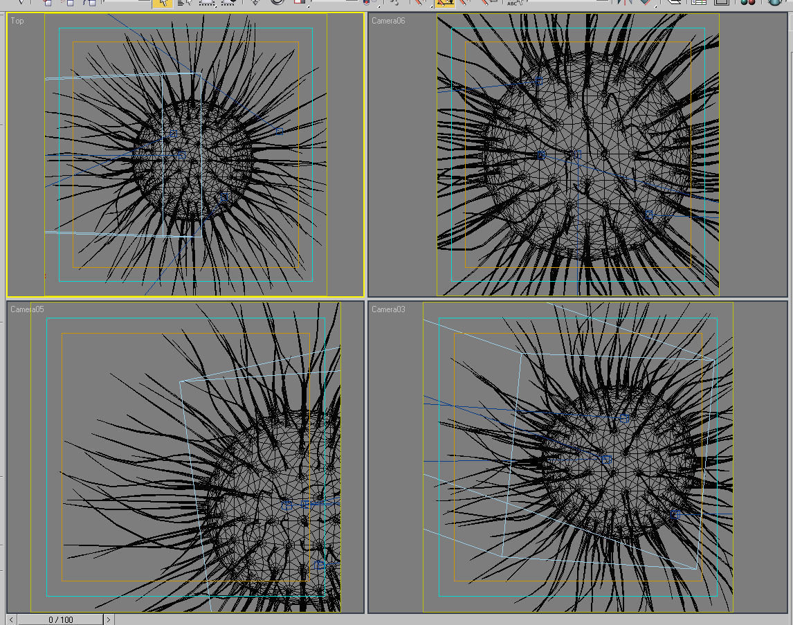
Task: Toggle the Window/Crossing selection mode
Action: click(228, 3)
